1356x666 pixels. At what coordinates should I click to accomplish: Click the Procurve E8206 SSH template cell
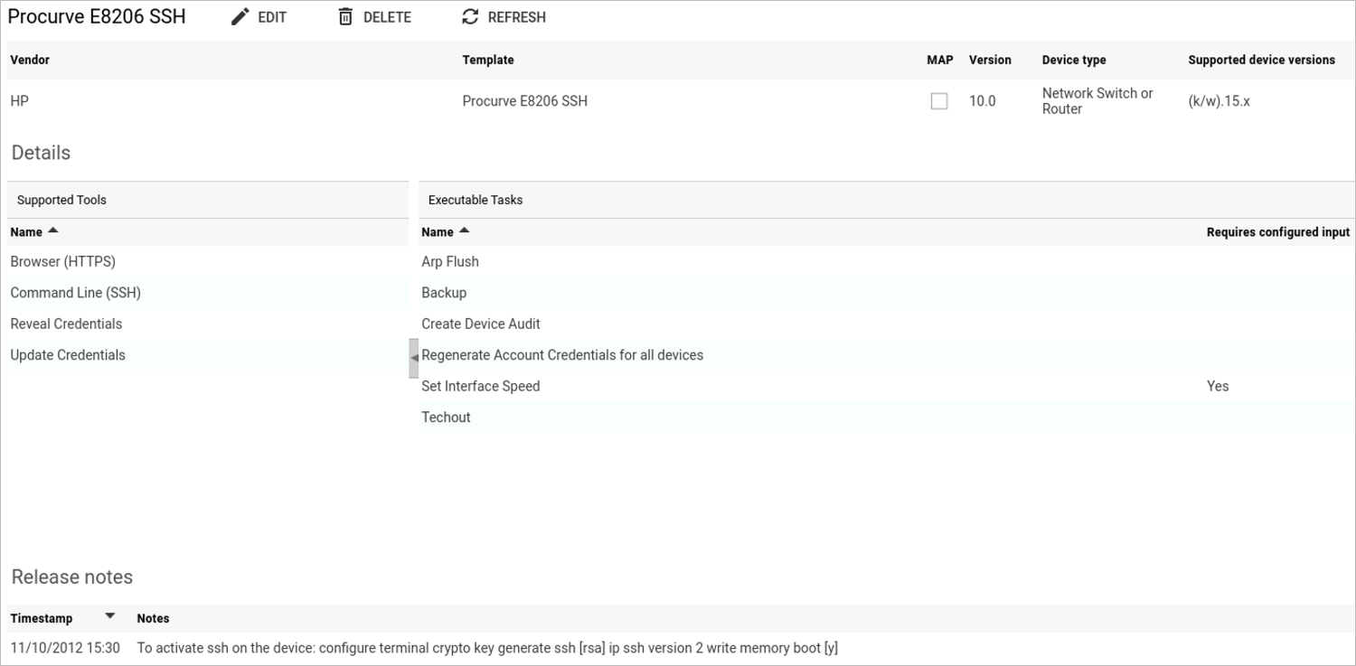524,101
